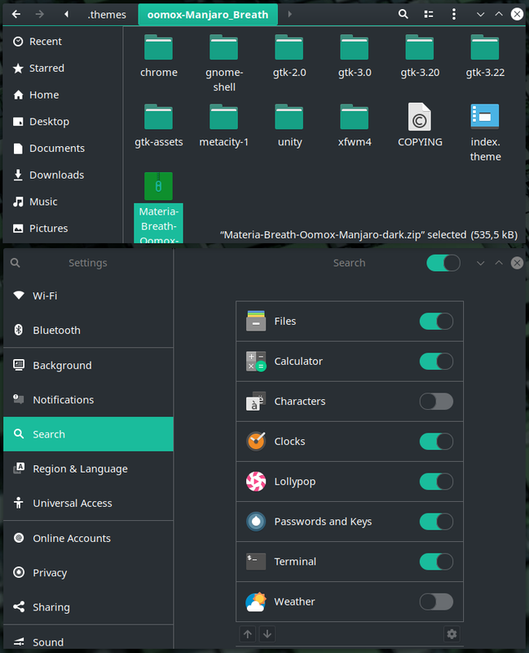Go back with the left arrow in Files
529x653 pixels.
(16, 14)
